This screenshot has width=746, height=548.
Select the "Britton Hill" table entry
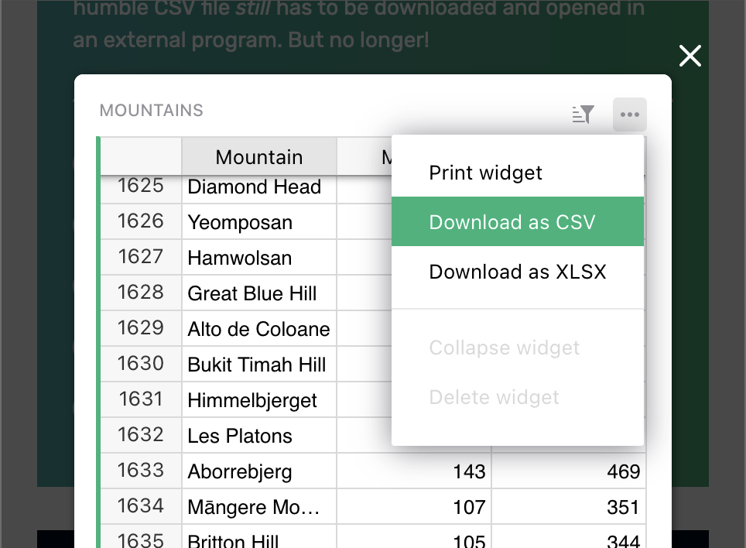click(232, 540)
